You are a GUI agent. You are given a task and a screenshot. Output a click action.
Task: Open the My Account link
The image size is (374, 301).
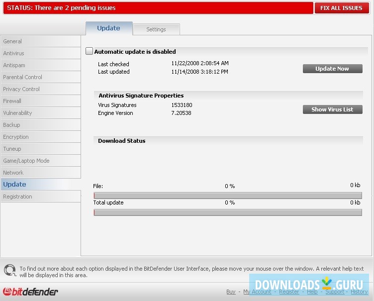coord(257,292)
